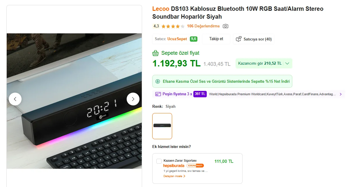Click the basket icon beside Sepete özel fiyat
Screen dimensions: 350x187
click(x=156, y=53)
